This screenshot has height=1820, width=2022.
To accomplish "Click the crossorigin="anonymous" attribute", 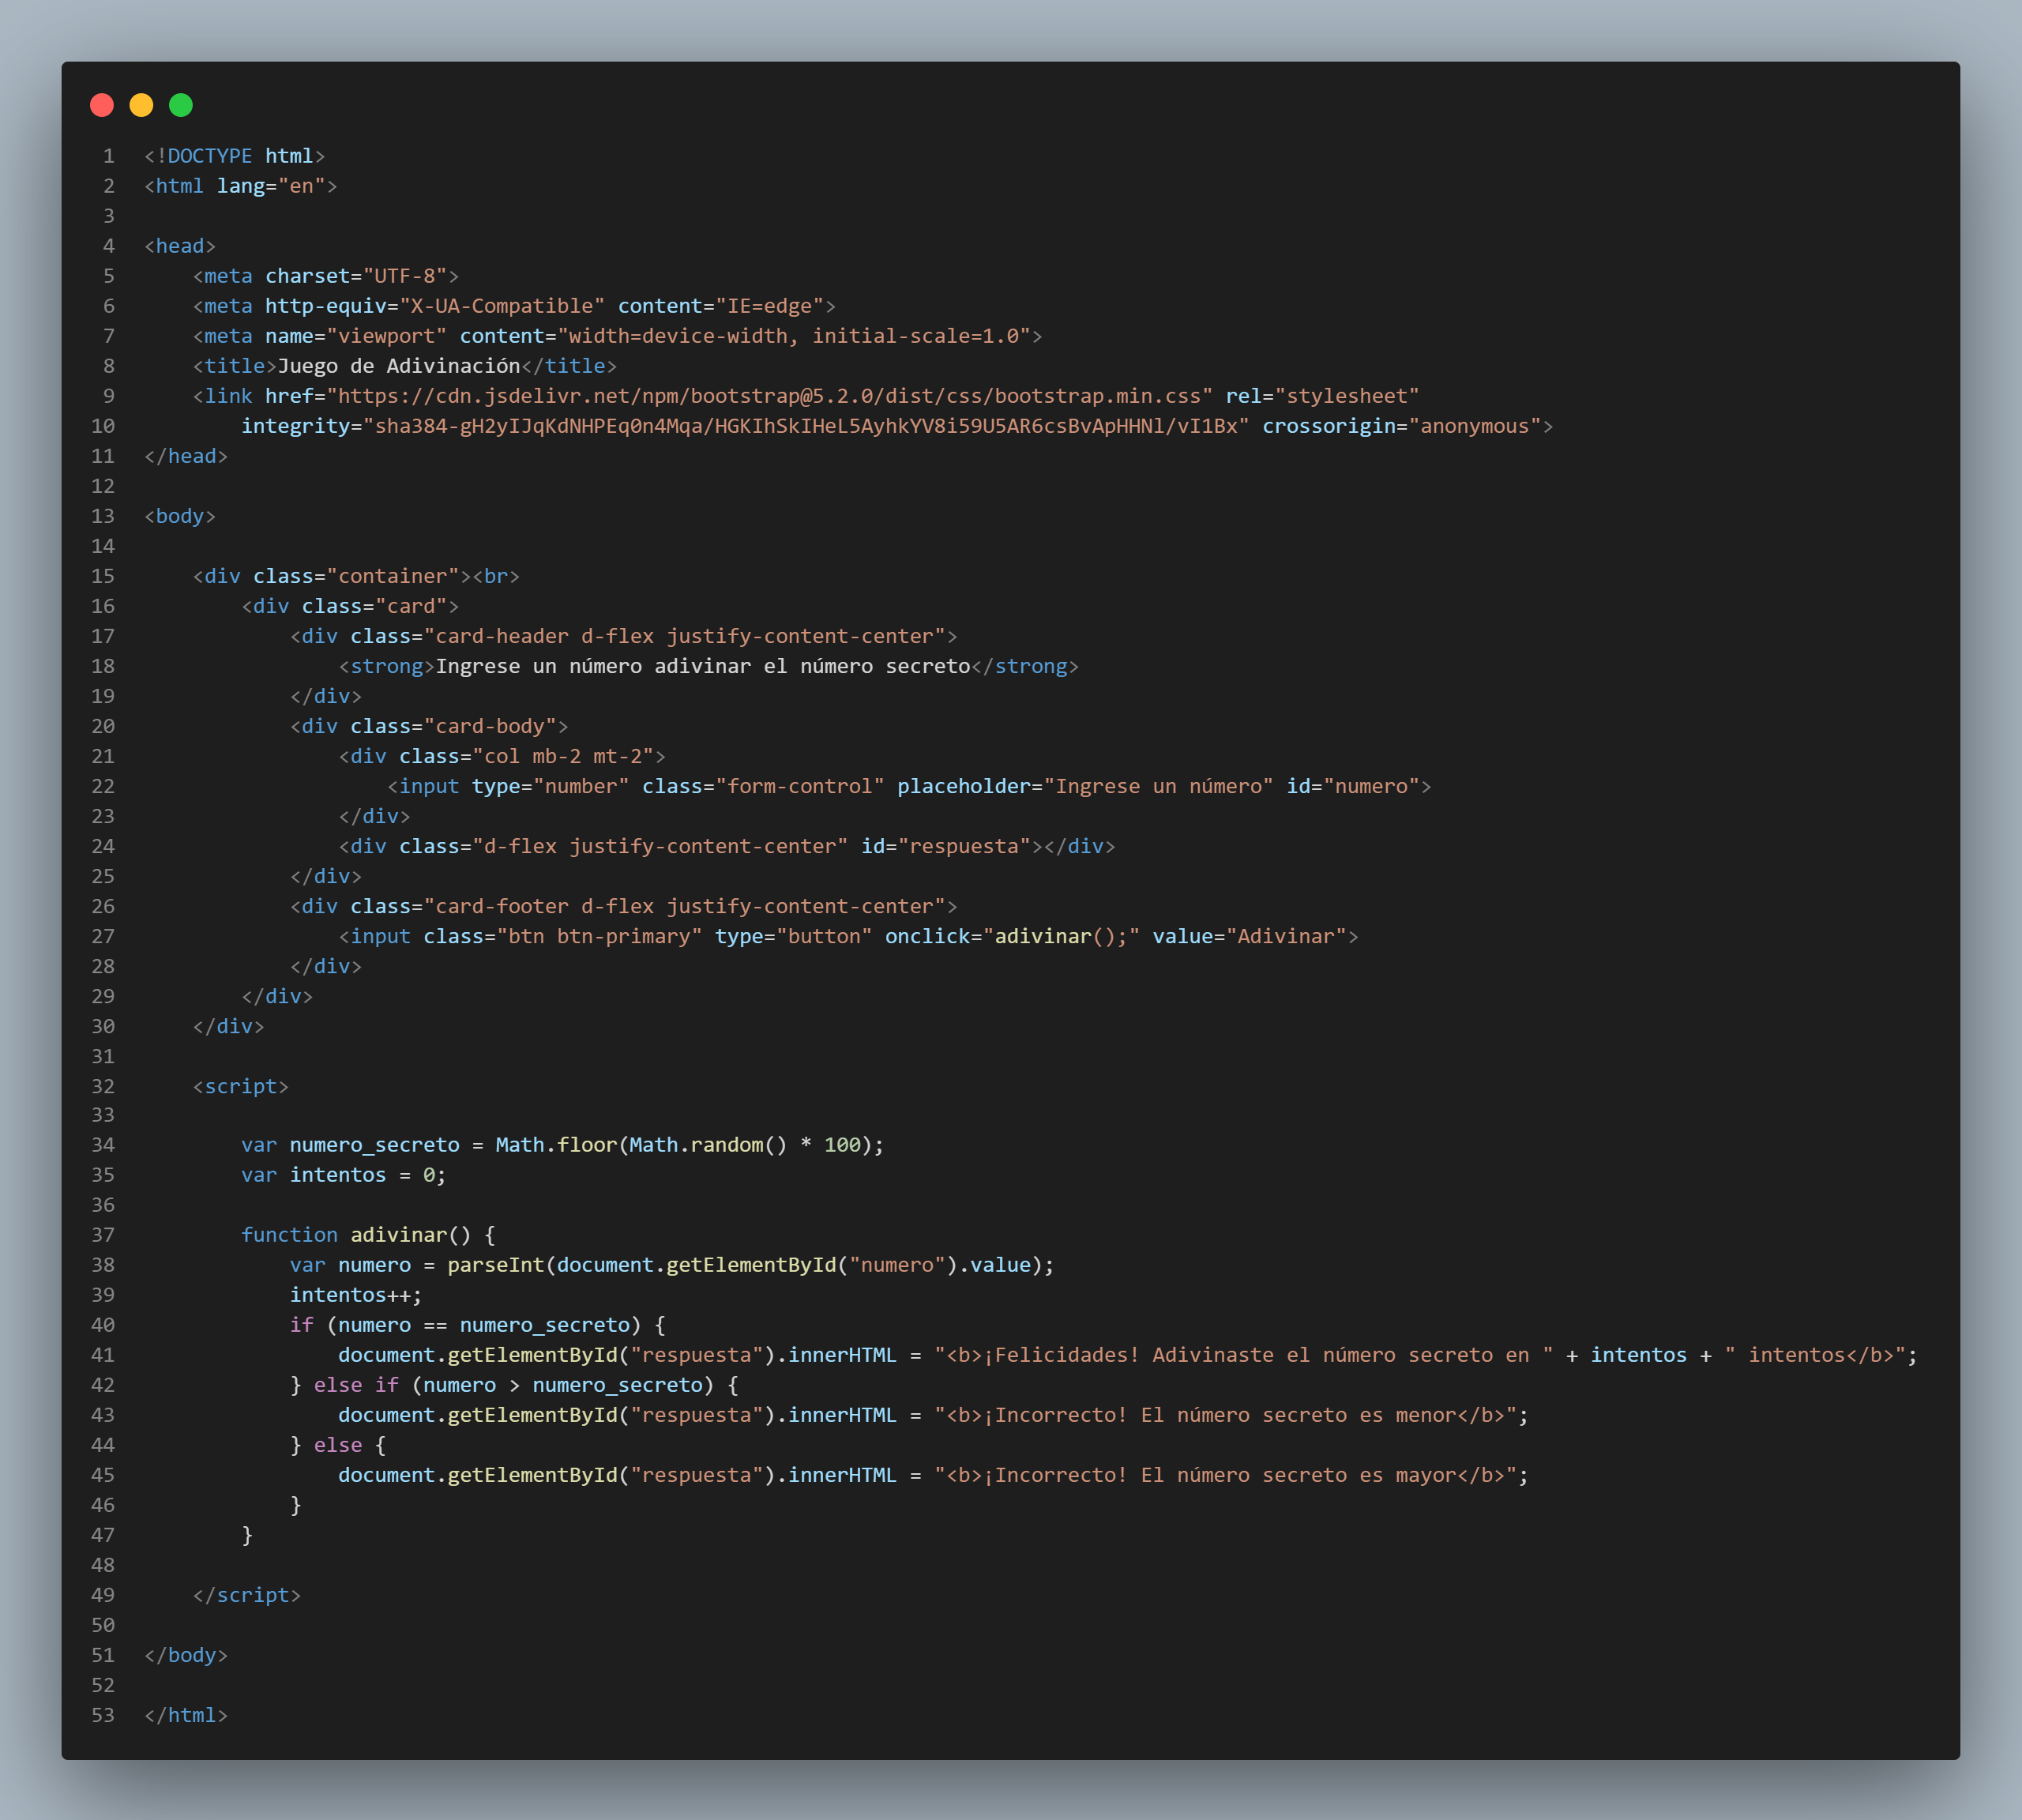I will coord(1401,426).
